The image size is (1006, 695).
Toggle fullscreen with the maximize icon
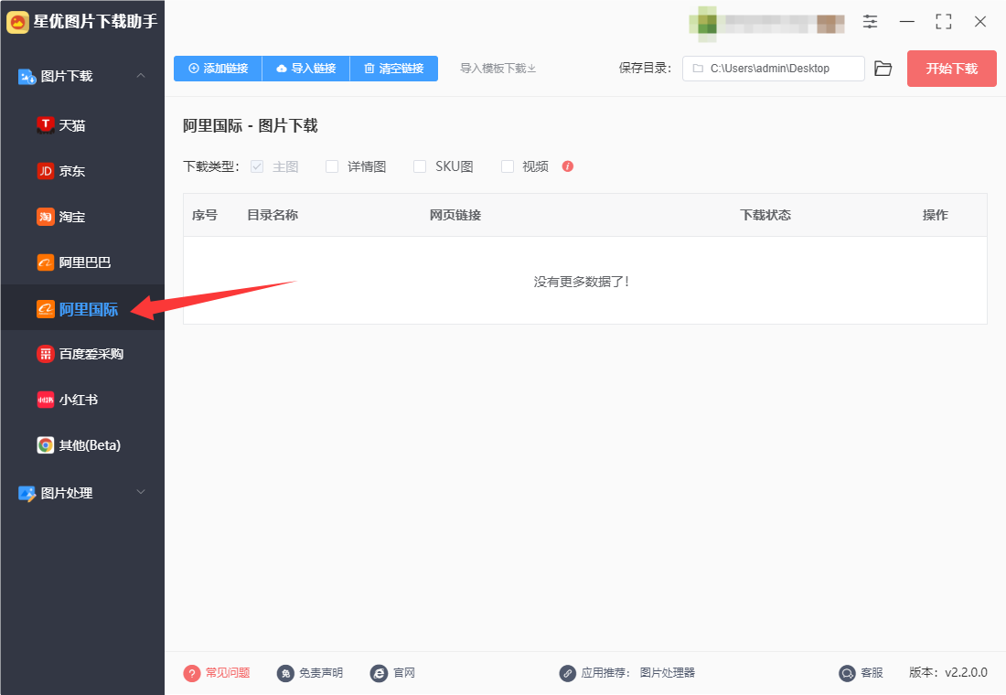coord(943,22)
